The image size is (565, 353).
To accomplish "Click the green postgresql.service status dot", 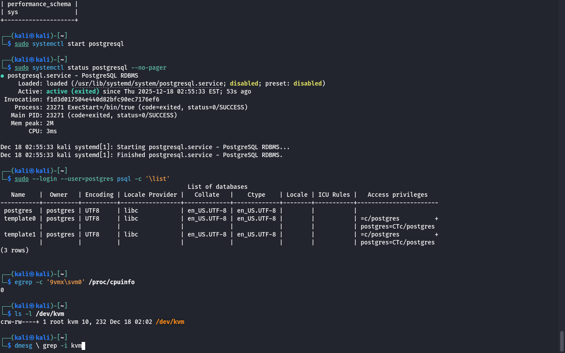I will click(x=2, y=76).
